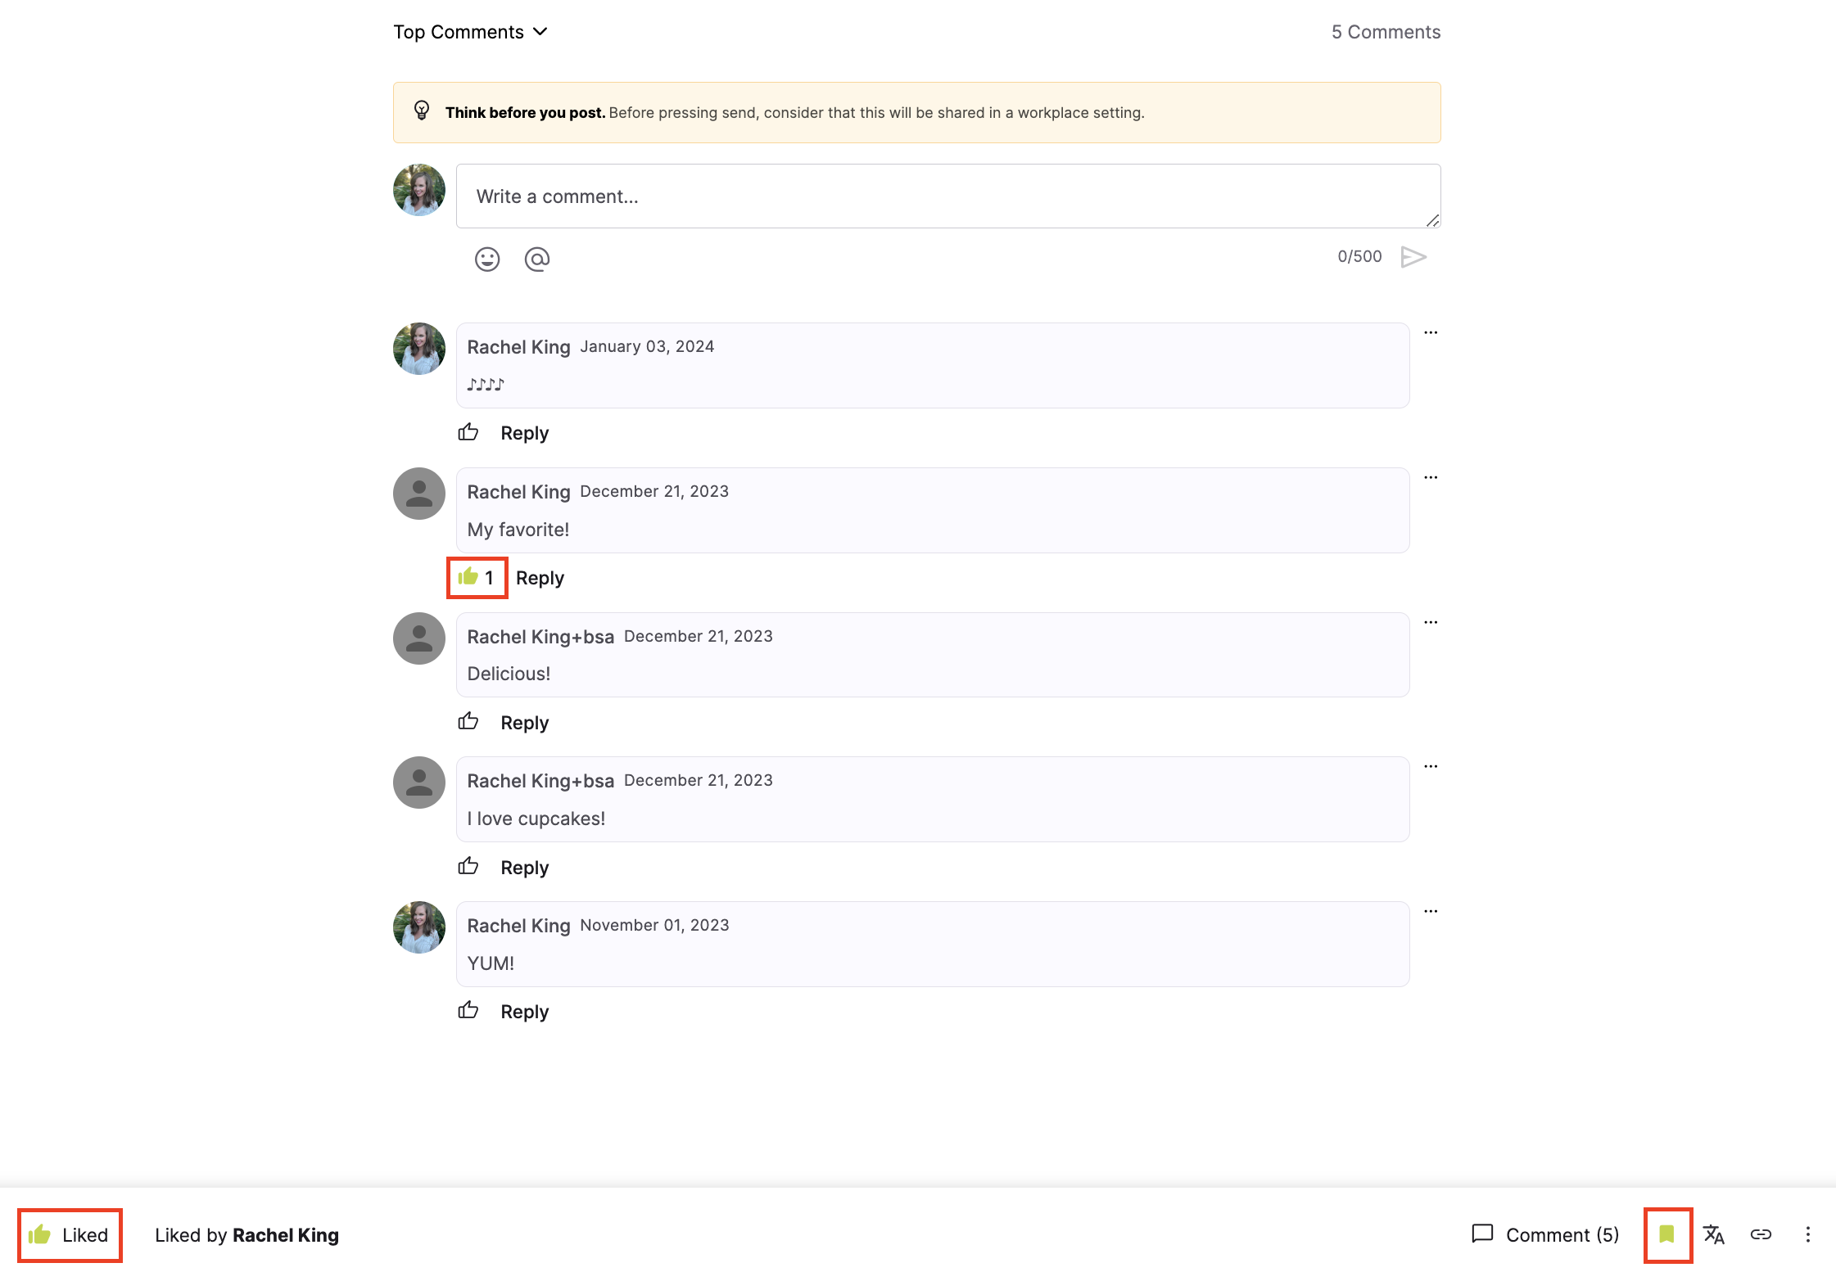This screenshot has width=1836, height=1272.
Task: Click the 5 Comments count text
Action: point(1386,32)
